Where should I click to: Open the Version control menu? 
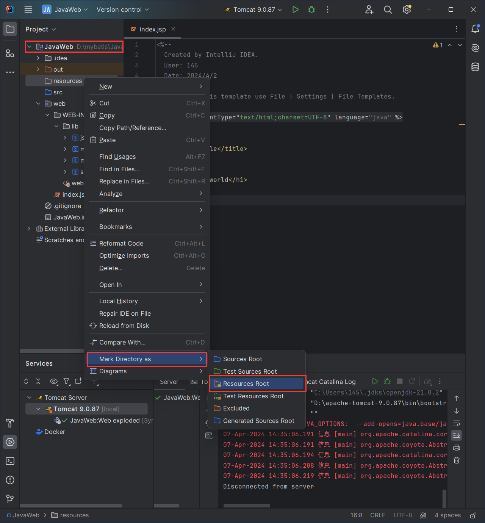click(122, 9)
